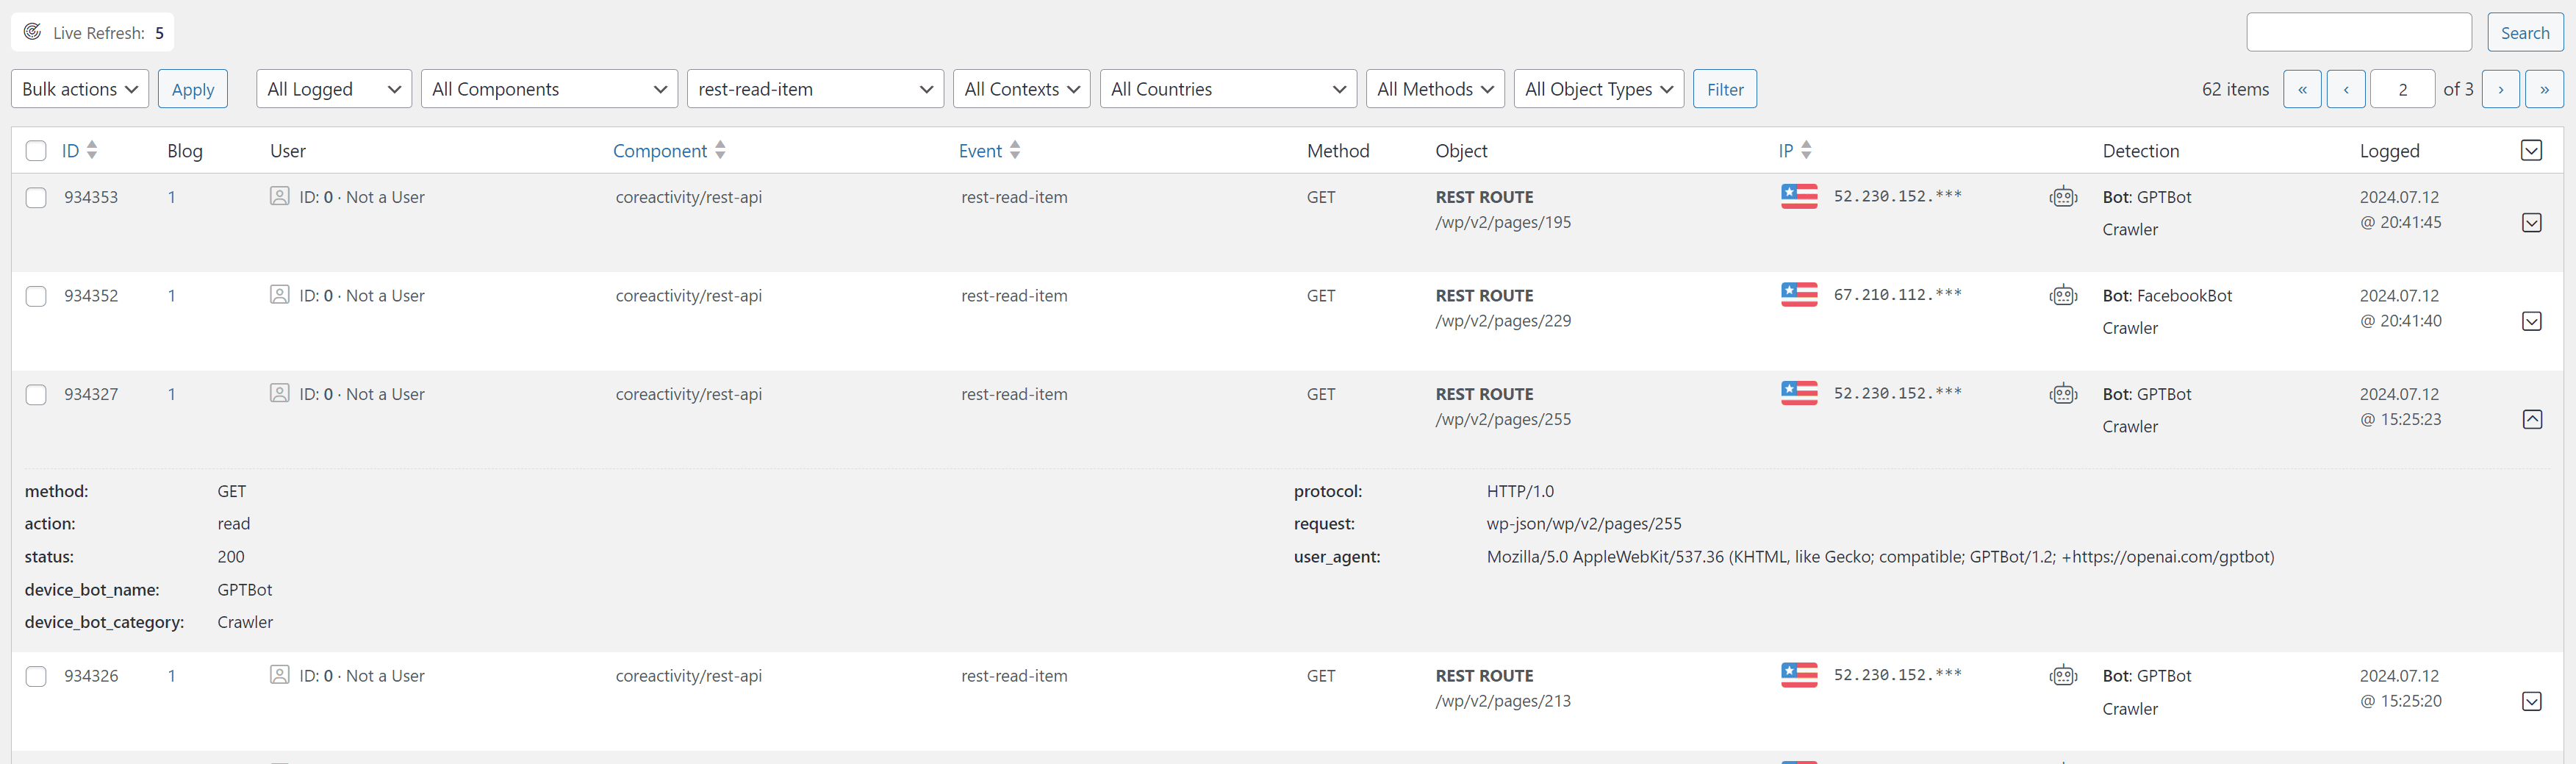
Task: Click the Apply button
Action: (193, 89)
